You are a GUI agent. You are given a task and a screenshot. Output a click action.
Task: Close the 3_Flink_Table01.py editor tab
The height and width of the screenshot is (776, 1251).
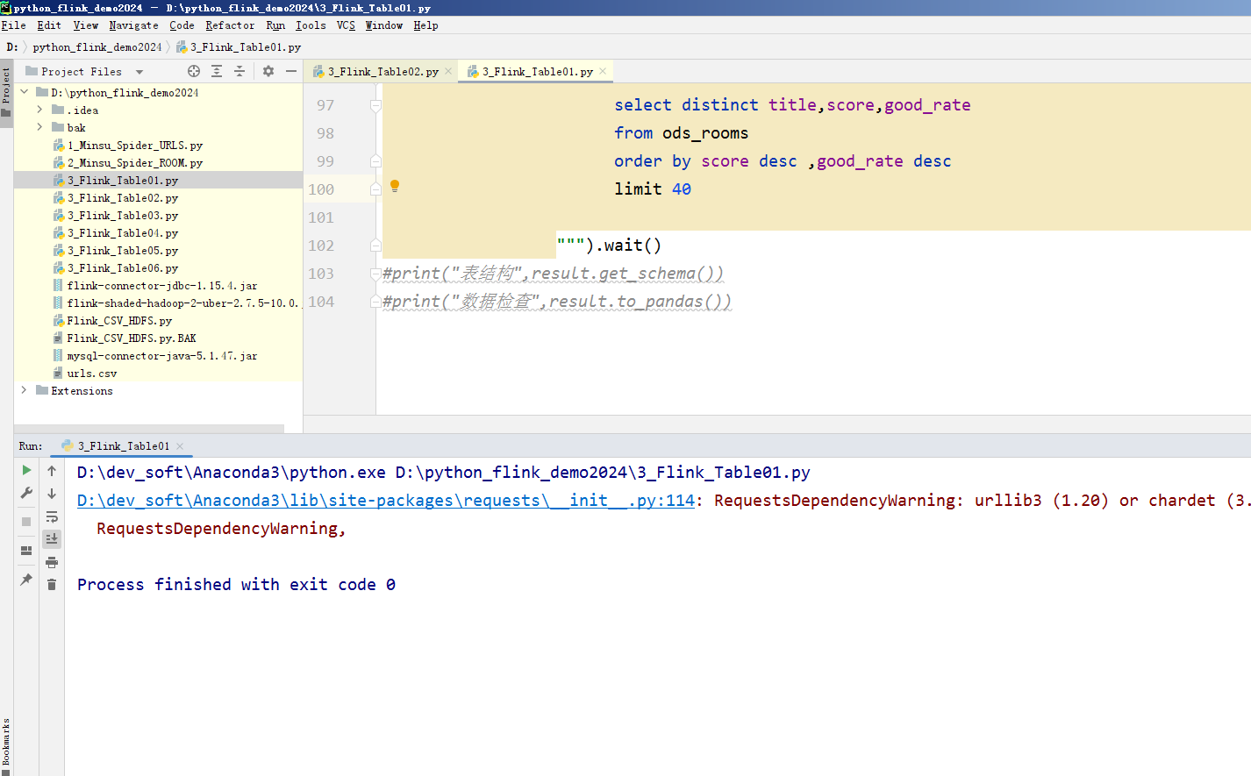(603, 72)
